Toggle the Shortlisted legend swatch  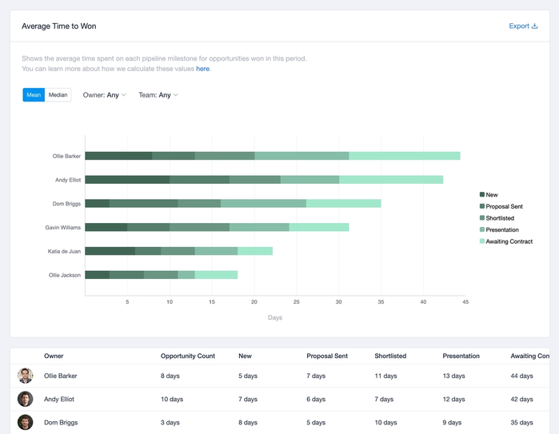point(482,217)
